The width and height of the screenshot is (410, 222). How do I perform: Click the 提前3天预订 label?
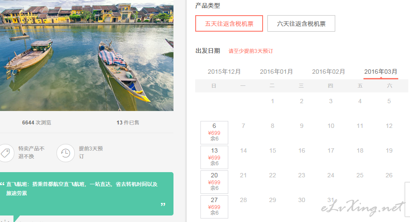tap(91, 152)
